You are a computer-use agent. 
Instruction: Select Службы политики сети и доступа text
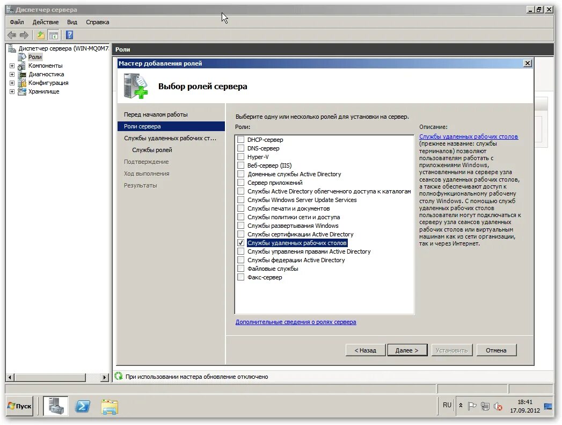click(294, 217)
